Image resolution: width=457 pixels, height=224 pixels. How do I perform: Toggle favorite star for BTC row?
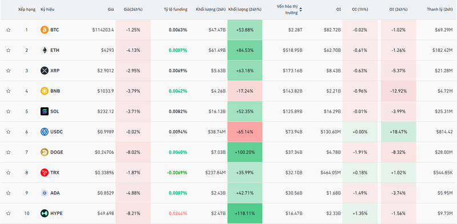coord(9,30)
